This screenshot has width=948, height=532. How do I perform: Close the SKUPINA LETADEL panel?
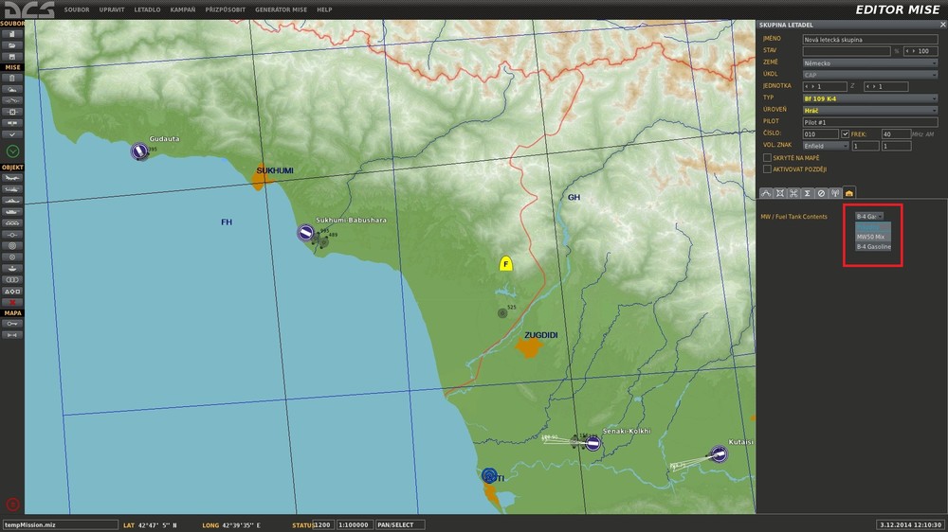point(942,25)
